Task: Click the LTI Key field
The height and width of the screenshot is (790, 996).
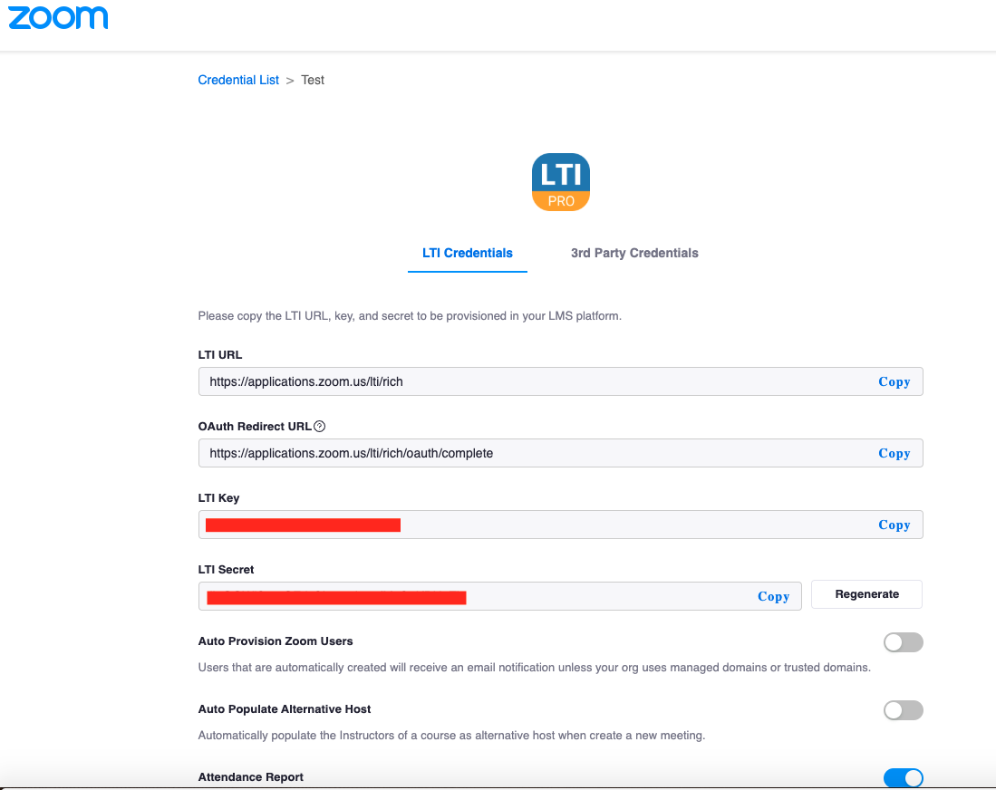Action: click(560, 525)
